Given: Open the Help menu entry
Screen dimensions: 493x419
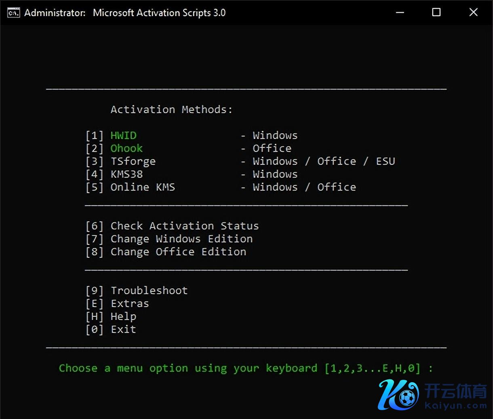Looking at the screenshot, I should click(123, 316).
